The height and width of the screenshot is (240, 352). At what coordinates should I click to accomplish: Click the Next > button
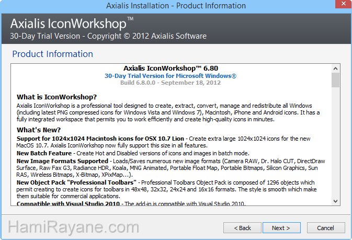point(281,228)
